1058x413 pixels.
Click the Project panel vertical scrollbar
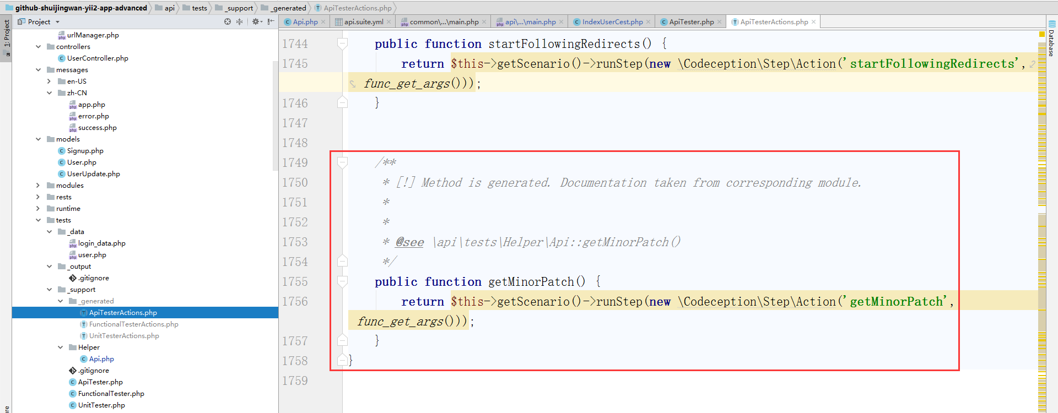pyautogui.click(x=275, y=116)
